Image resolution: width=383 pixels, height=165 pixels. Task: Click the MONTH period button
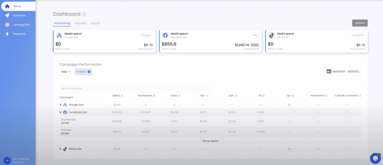(359, 23)
